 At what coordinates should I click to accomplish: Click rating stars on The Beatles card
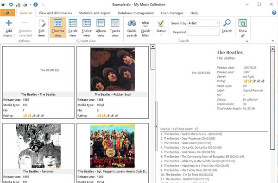[33, 116]
